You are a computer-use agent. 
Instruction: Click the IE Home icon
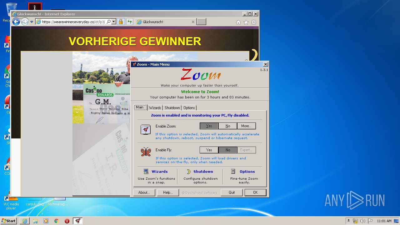click(238, 22)
